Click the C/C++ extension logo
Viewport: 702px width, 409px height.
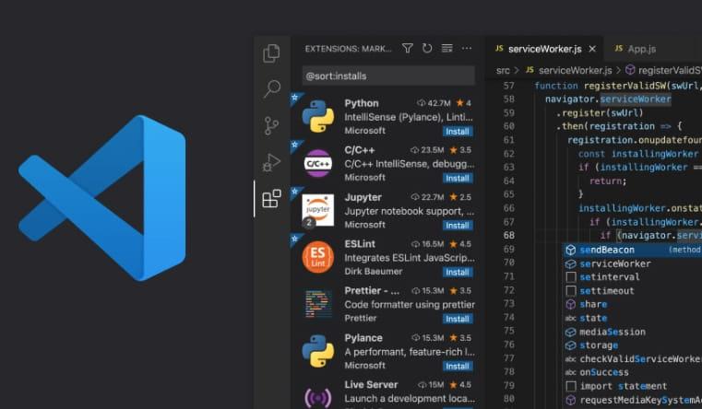(318, 164)
